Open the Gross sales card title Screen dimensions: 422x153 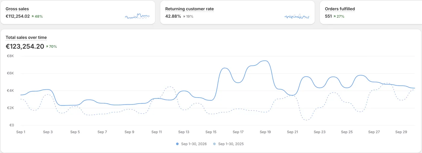click(17, 9)
